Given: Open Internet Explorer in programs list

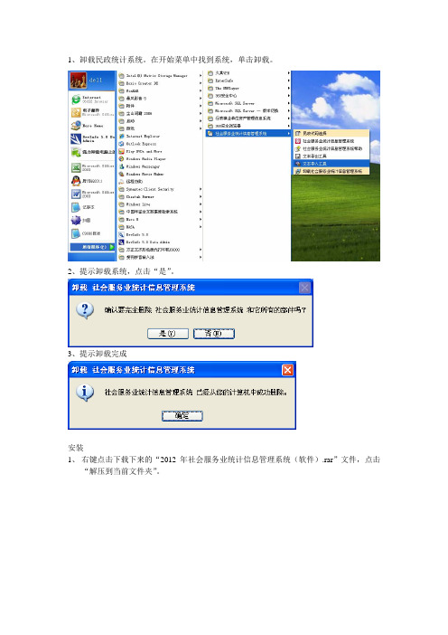Looking at the screenshot, I should (139, 137).
